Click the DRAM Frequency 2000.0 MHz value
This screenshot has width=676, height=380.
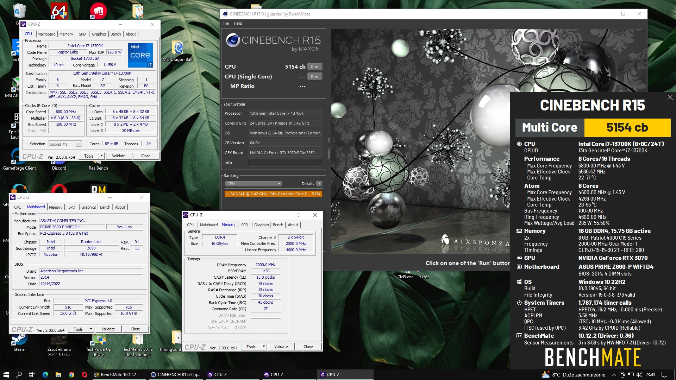[265, 265]
